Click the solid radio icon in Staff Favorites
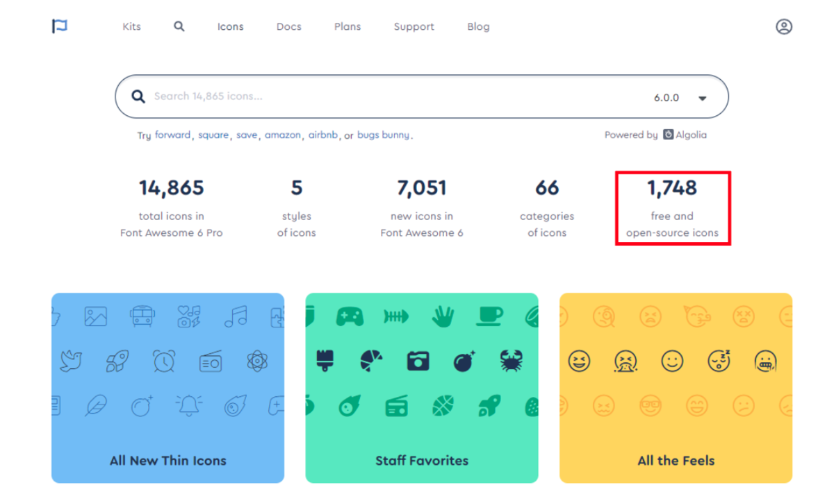 396,405
